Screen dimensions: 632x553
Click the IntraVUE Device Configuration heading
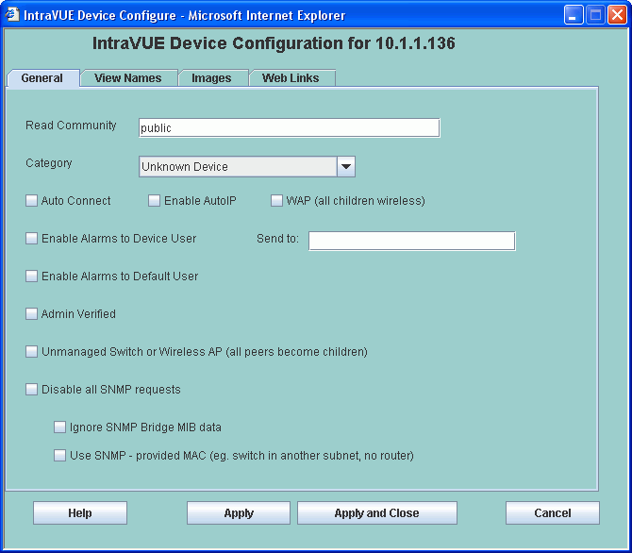pos(274,43)
